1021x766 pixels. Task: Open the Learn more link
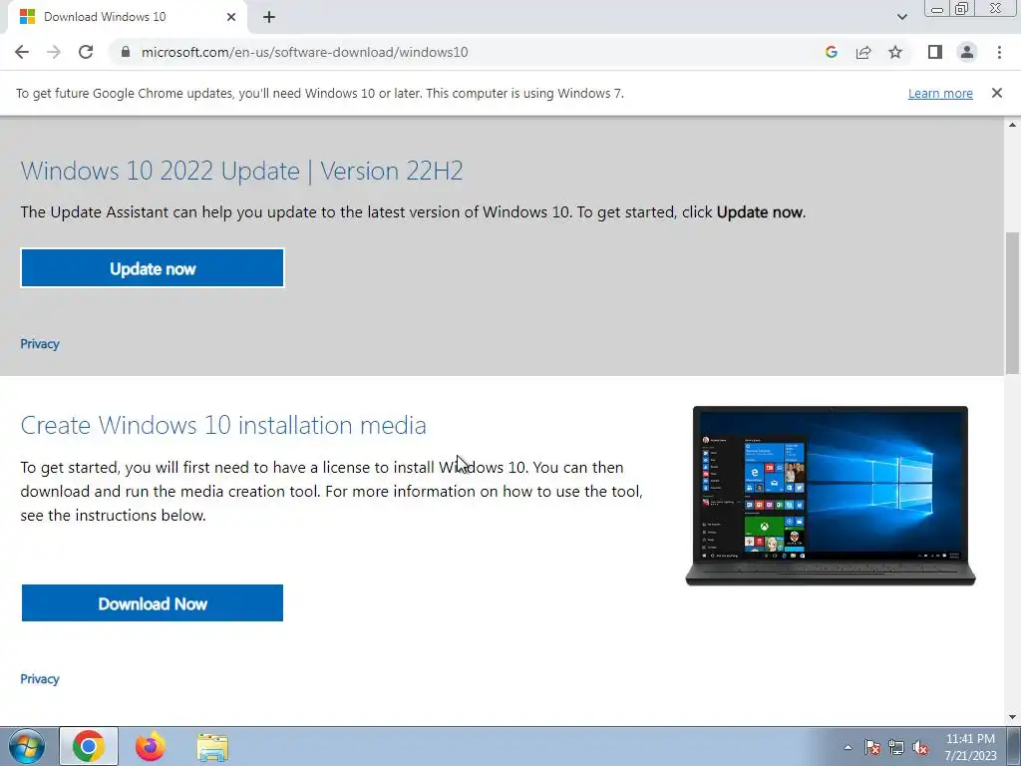click(x=940, y=93)
